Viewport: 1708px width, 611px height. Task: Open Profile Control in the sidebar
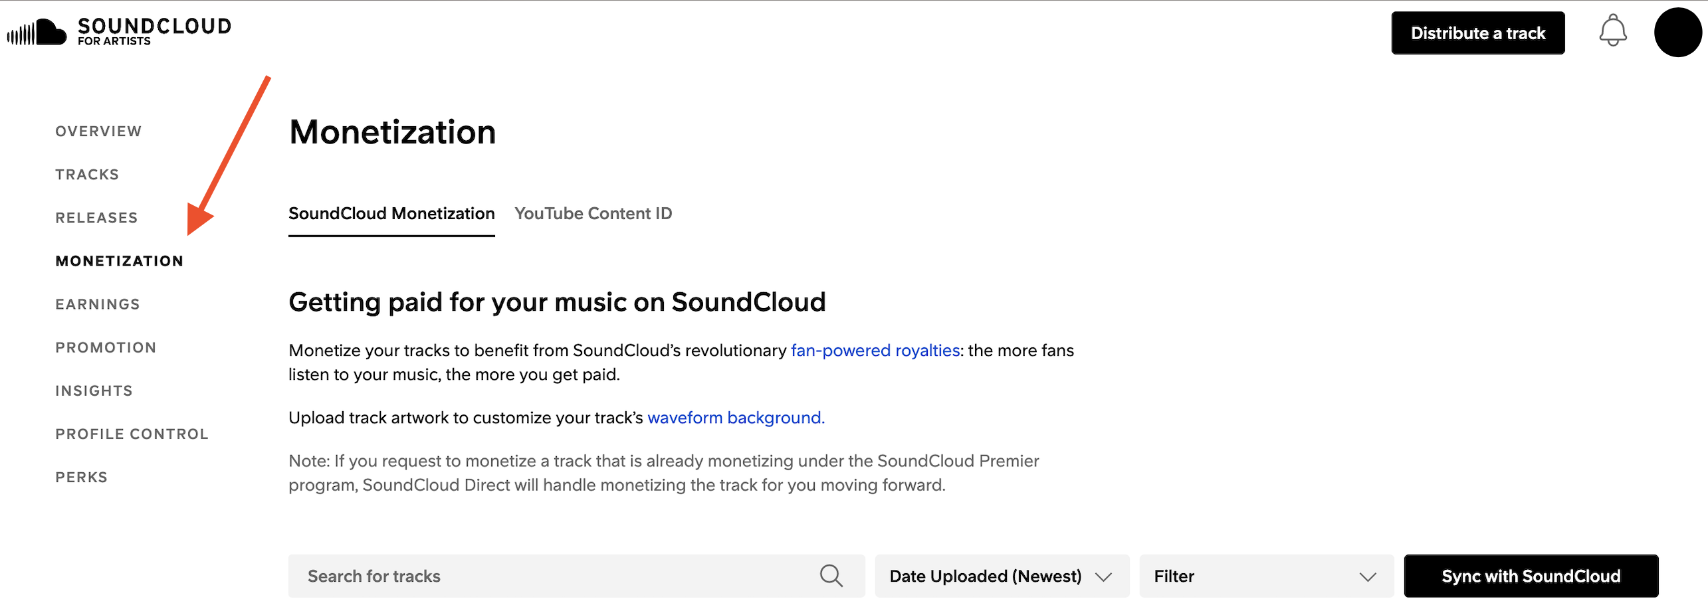pos(132,434)
